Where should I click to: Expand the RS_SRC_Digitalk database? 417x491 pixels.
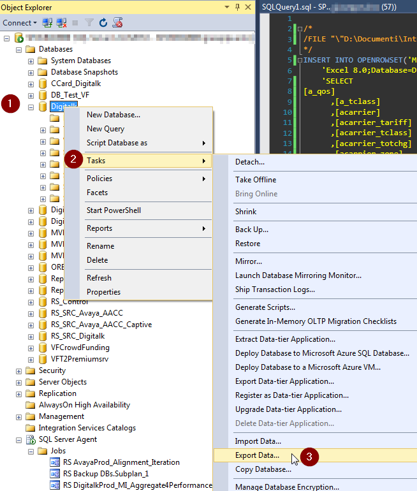tap(31, 337)
